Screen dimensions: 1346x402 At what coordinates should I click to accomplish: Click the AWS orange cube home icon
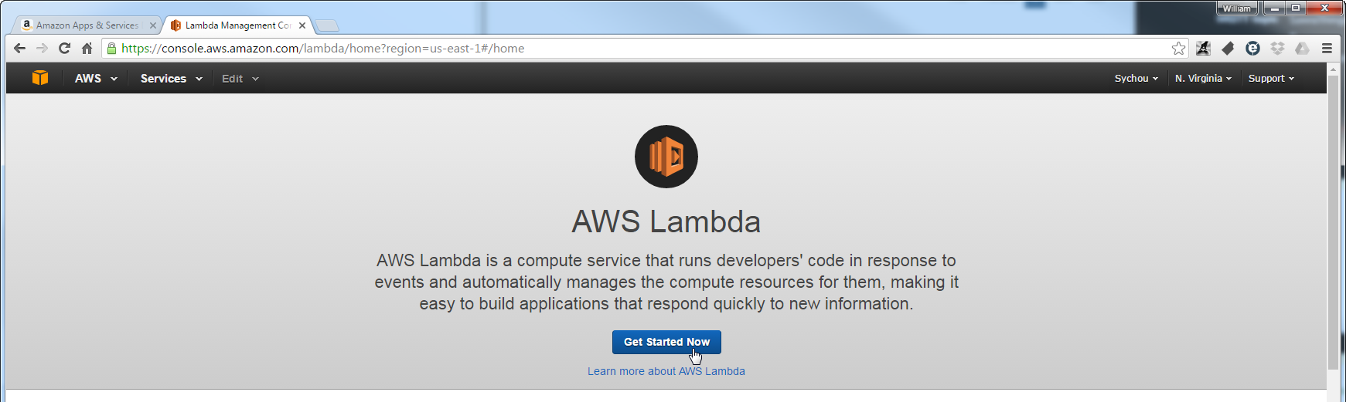[40, 78]
